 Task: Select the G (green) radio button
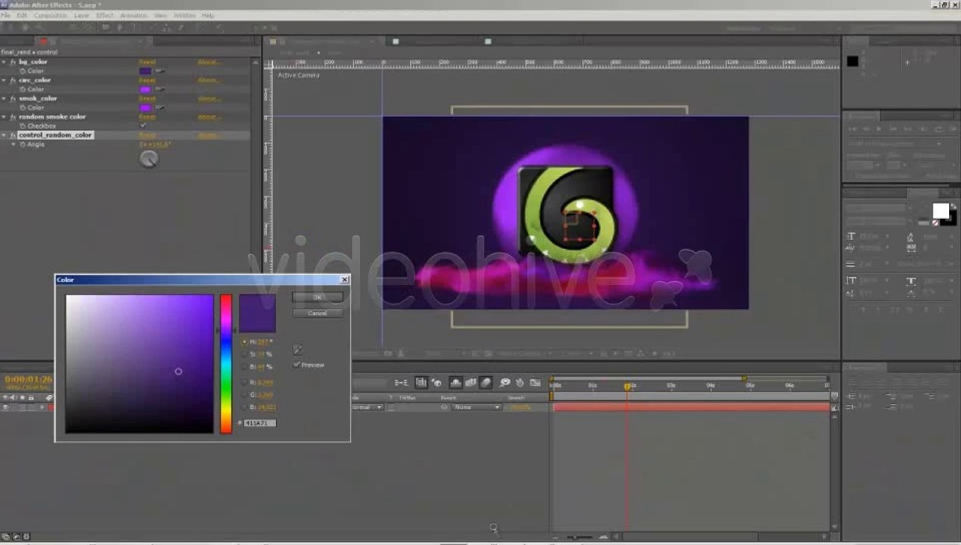tap(244, 395)
